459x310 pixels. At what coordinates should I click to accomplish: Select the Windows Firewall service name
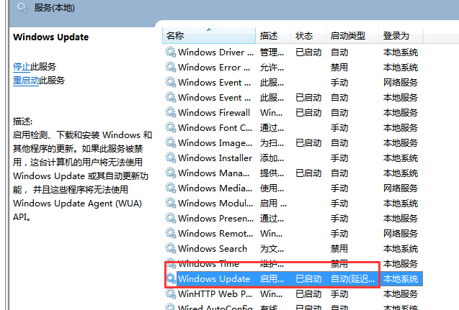click(214, 112)
